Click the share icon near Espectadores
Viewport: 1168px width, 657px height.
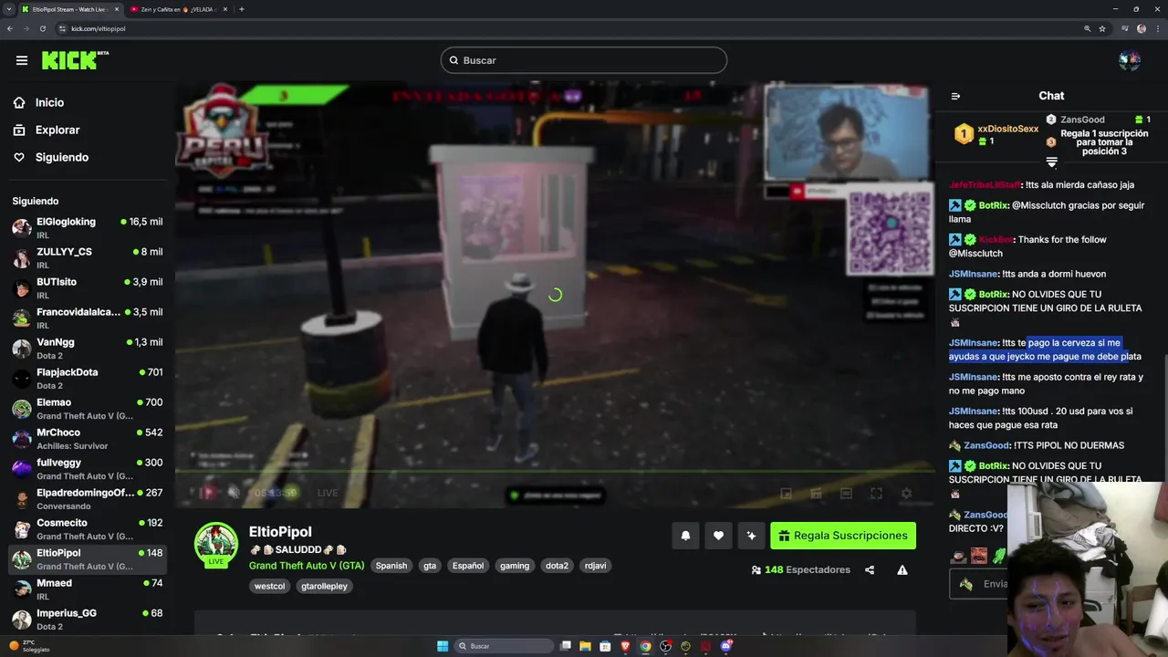click(870, 570)
